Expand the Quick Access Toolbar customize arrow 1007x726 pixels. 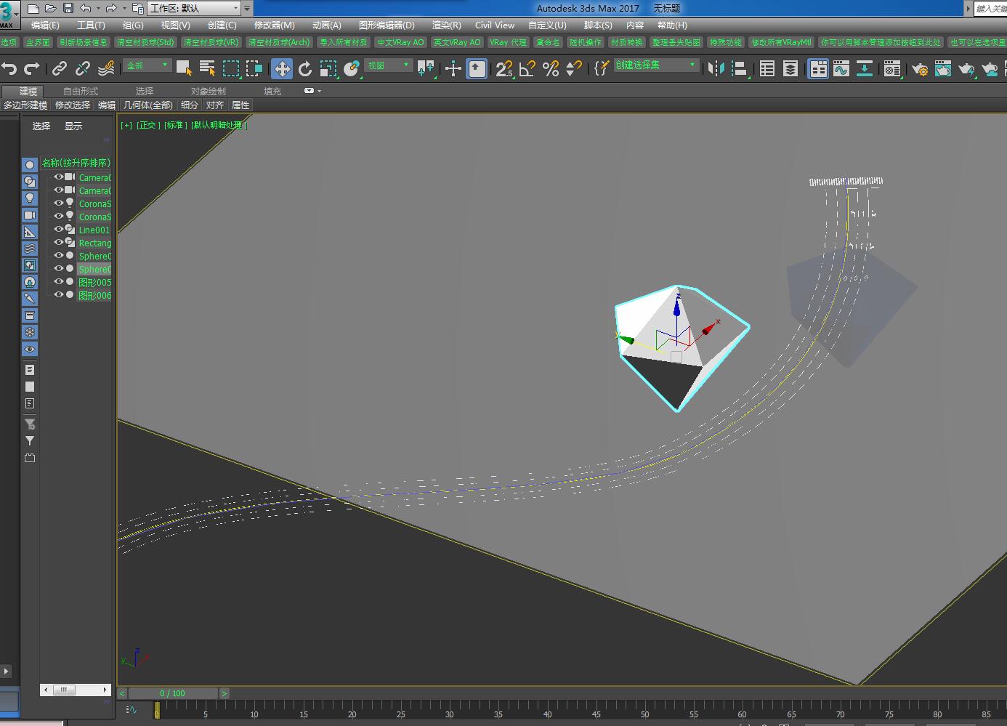pos(247,8)
